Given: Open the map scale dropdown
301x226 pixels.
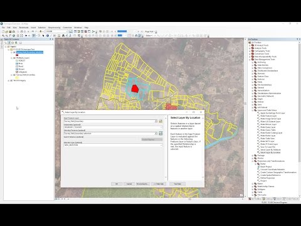Looking at the screenshot, I should click(67, 31).
